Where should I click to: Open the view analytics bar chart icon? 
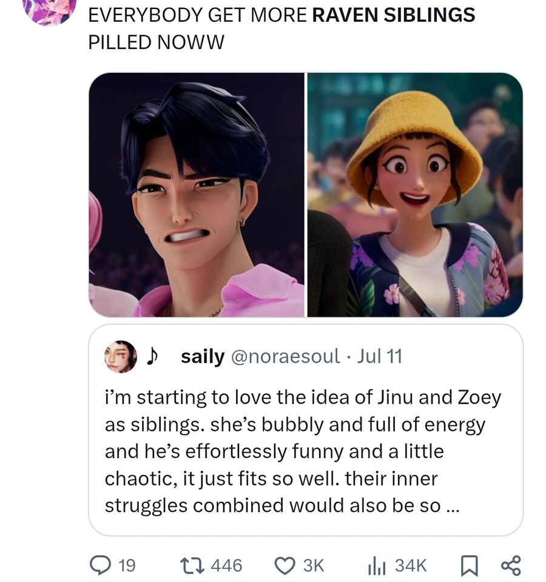click(x=377, y=566)
